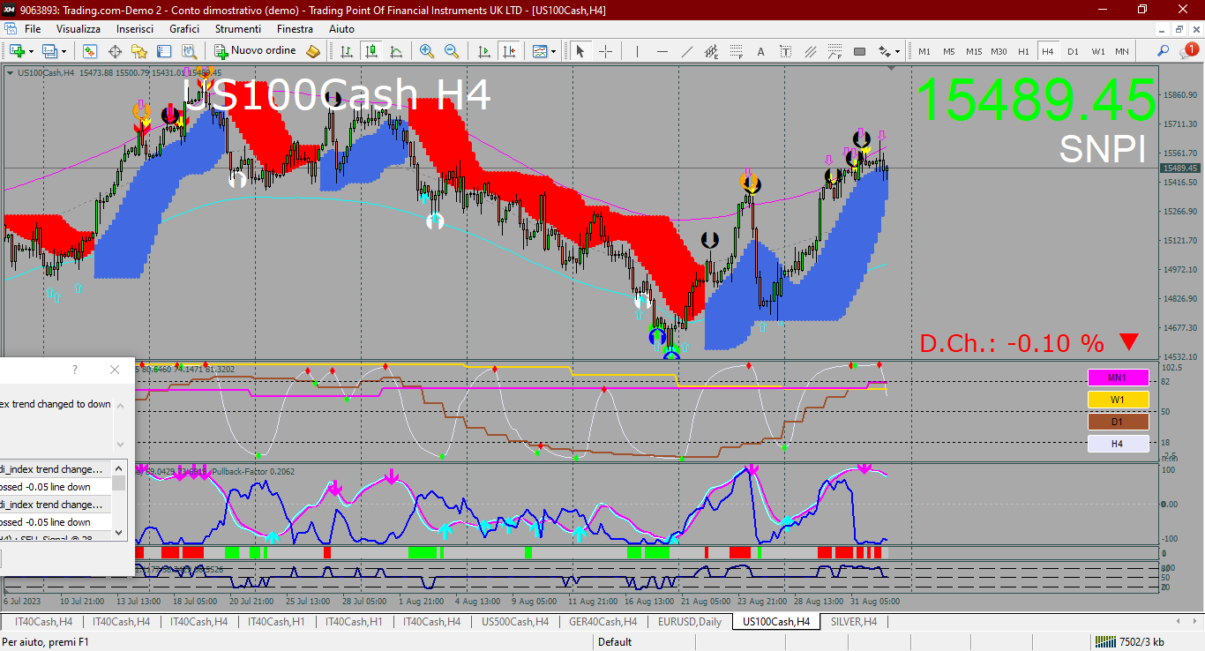Click the brown D1 chart button
The width and height of the screenshot is (1205, 651).
tap(1118, 422)
